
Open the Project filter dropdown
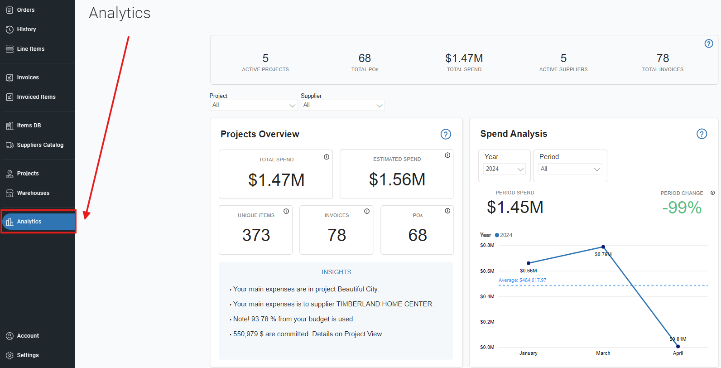pyautogui.click(x=254, y=105)
